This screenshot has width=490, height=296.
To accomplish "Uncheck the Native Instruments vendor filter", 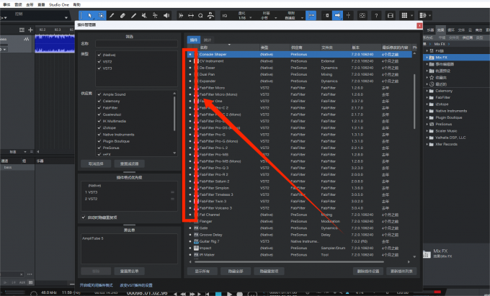I will pyautogui.click(x=99, y=134).
